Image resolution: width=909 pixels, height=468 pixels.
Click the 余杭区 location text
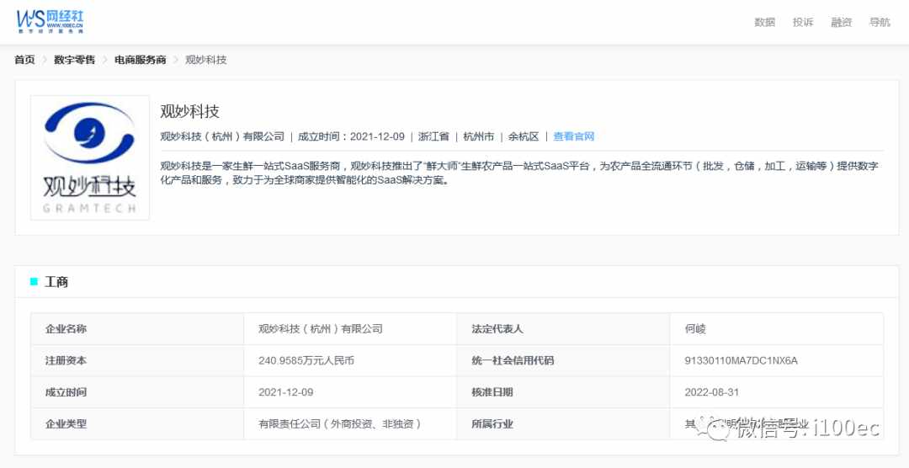[x=524, y=137]
